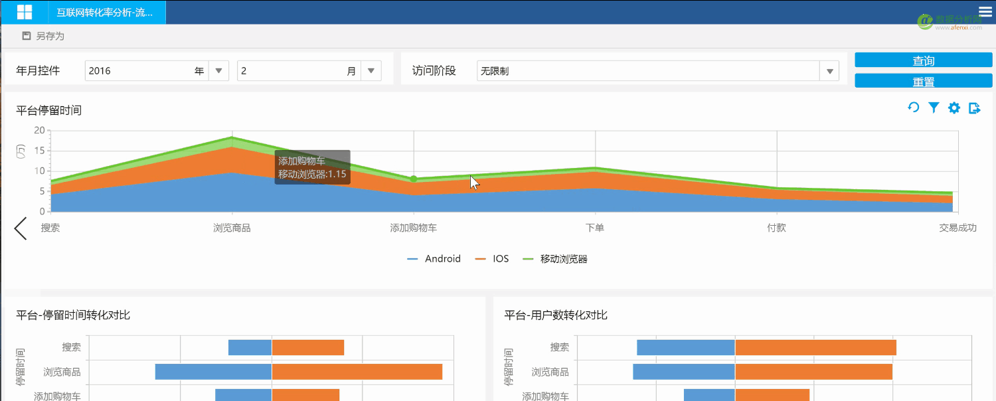Image resolution: width=996 pixels, height=401 pixels.
Task: Click the left arrow to go back
Action: point(21,228)
